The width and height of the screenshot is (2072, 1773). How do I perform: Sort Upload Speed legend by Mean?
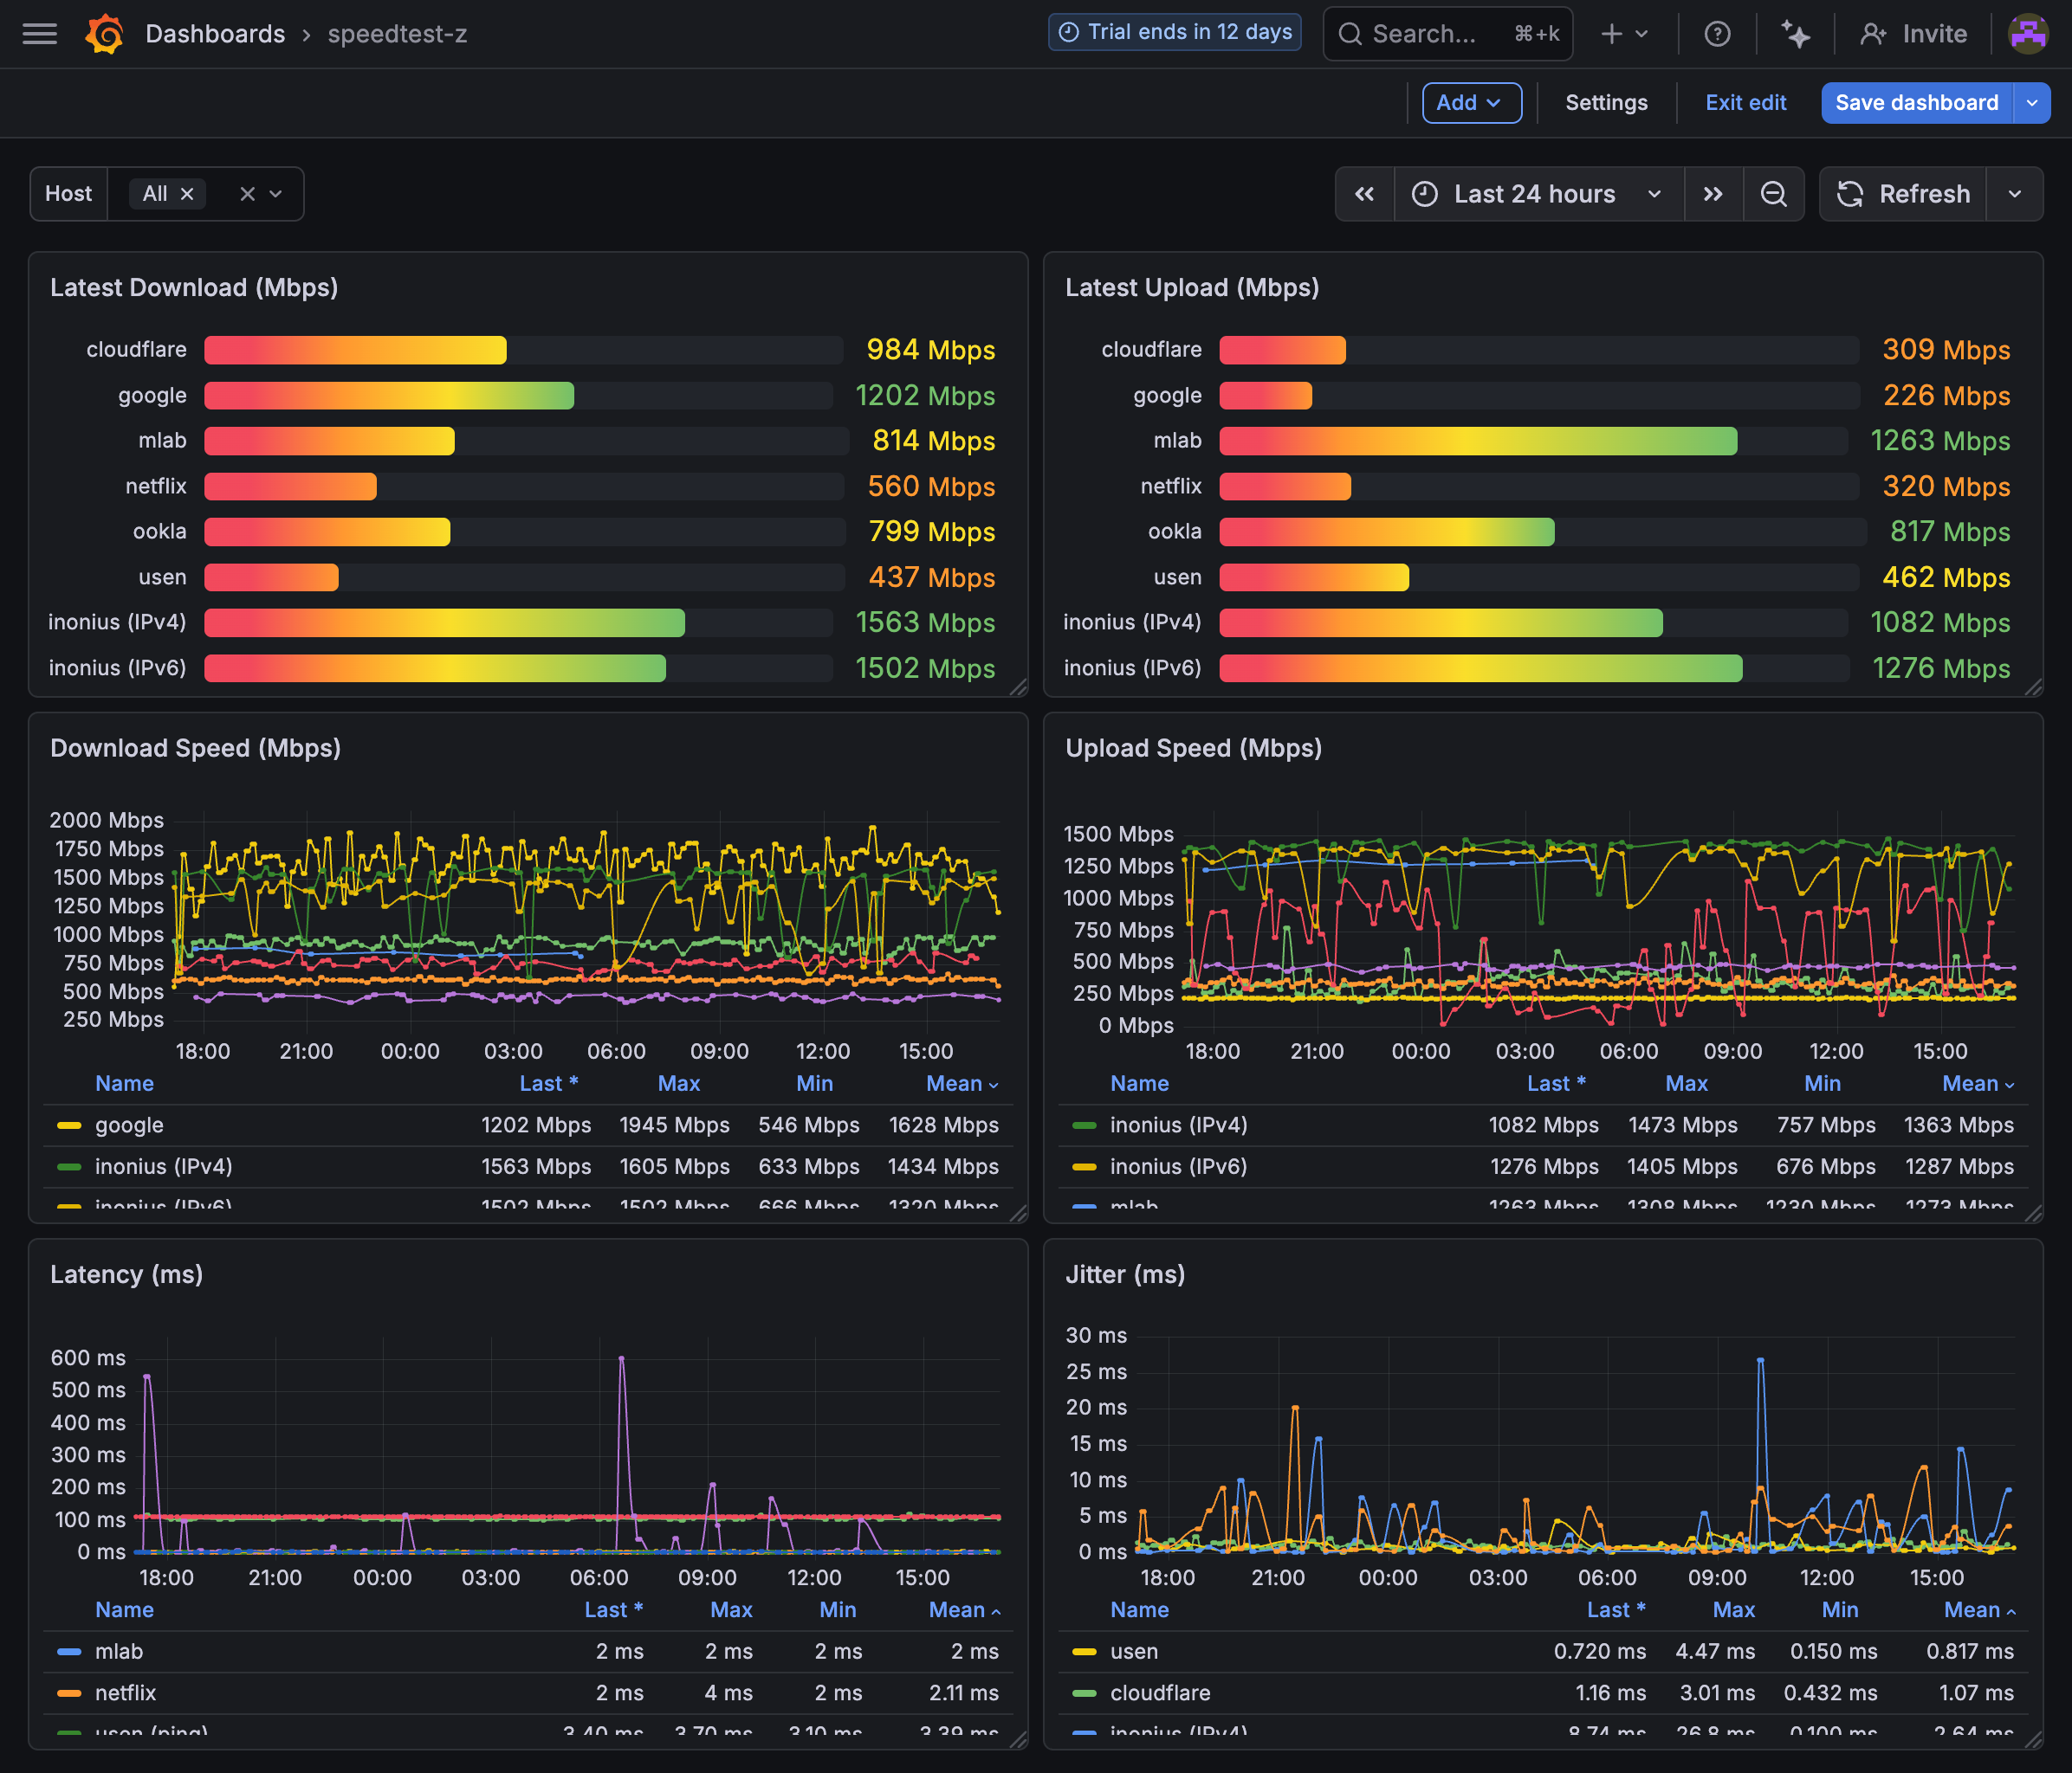coord(1977,1083)
